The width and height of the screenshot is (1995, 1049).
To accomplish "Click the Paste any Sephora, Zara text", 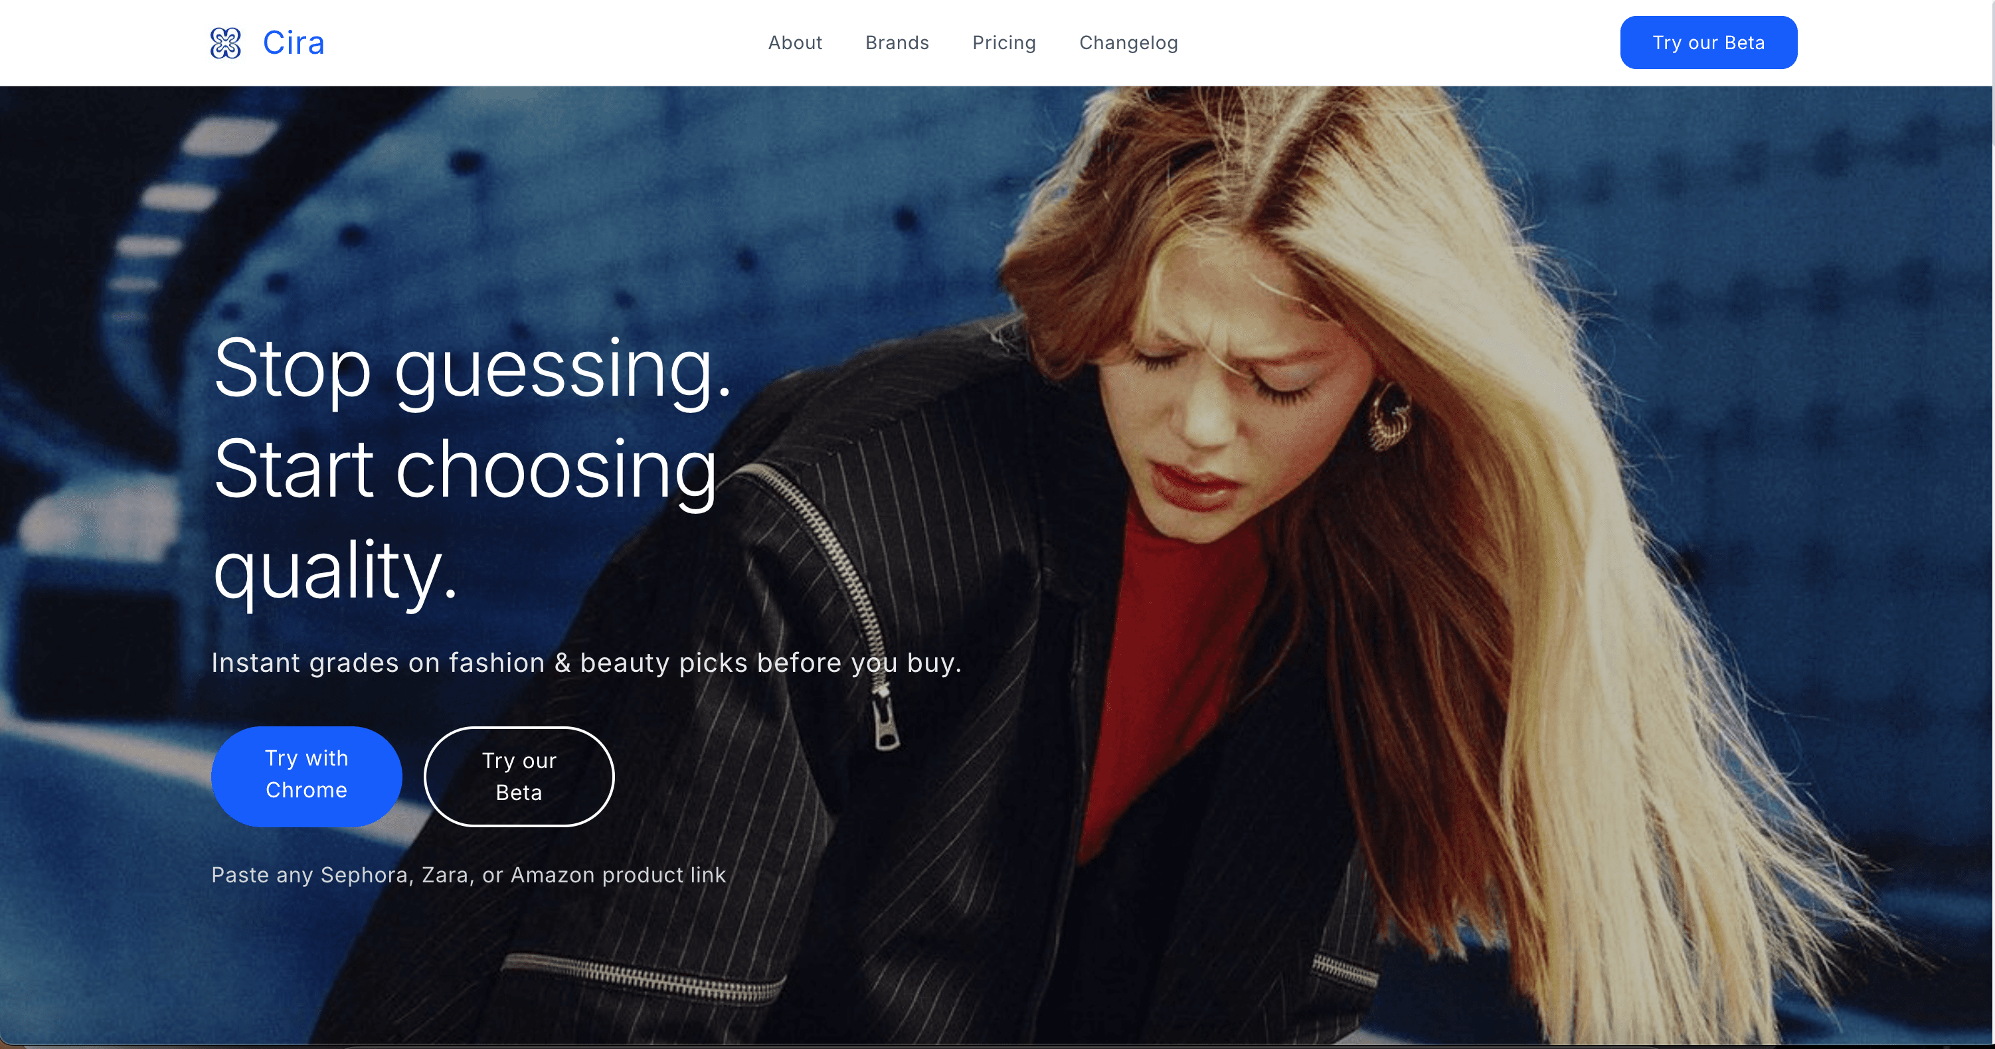I will coord(469,875).
